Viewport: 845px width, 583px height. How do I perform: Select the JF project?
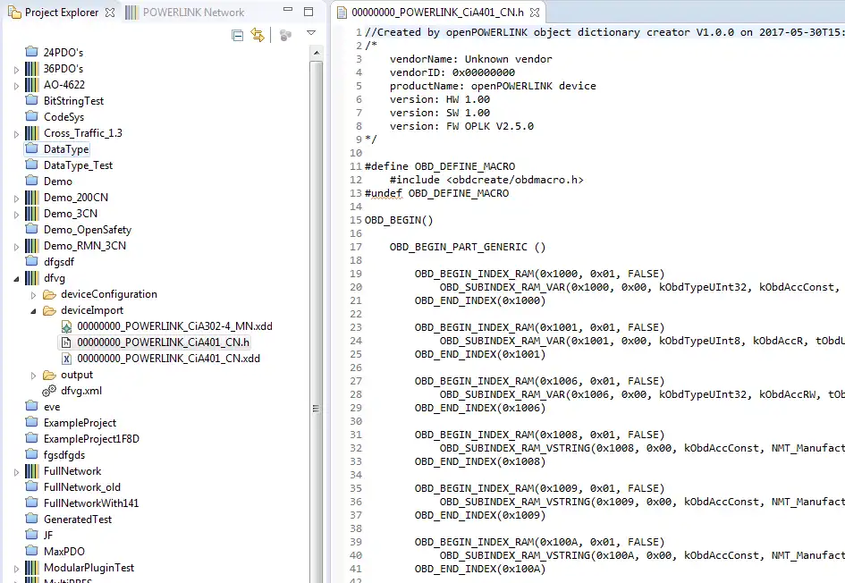(x=48, y=536)
